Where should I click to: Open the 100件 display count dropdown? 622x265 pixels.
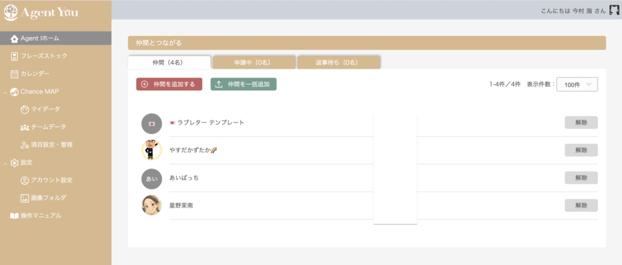(577, 85)
